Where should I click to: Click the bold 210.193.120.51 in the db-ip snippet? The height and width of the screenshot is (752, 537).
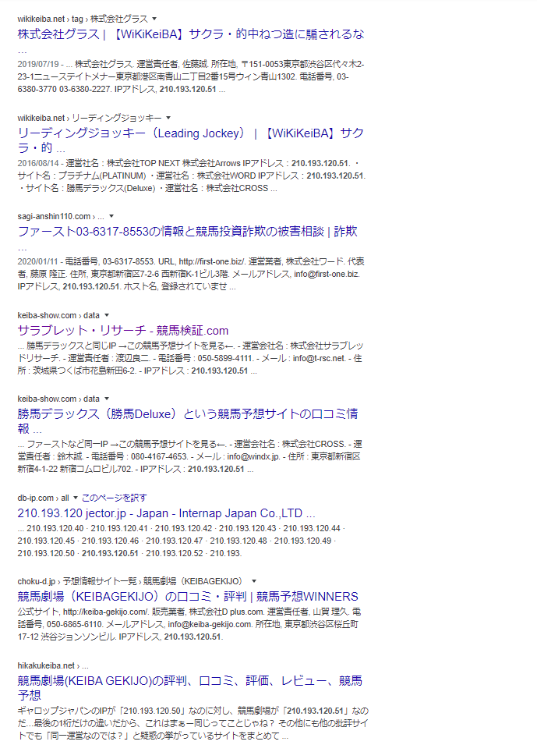(x=110, y=553)
